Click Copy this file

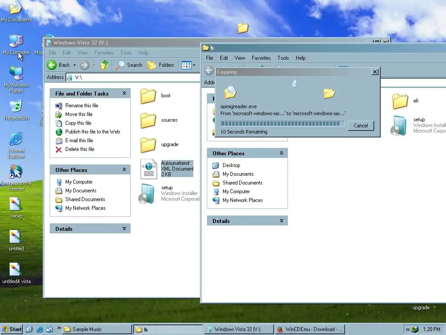point(78,123)
